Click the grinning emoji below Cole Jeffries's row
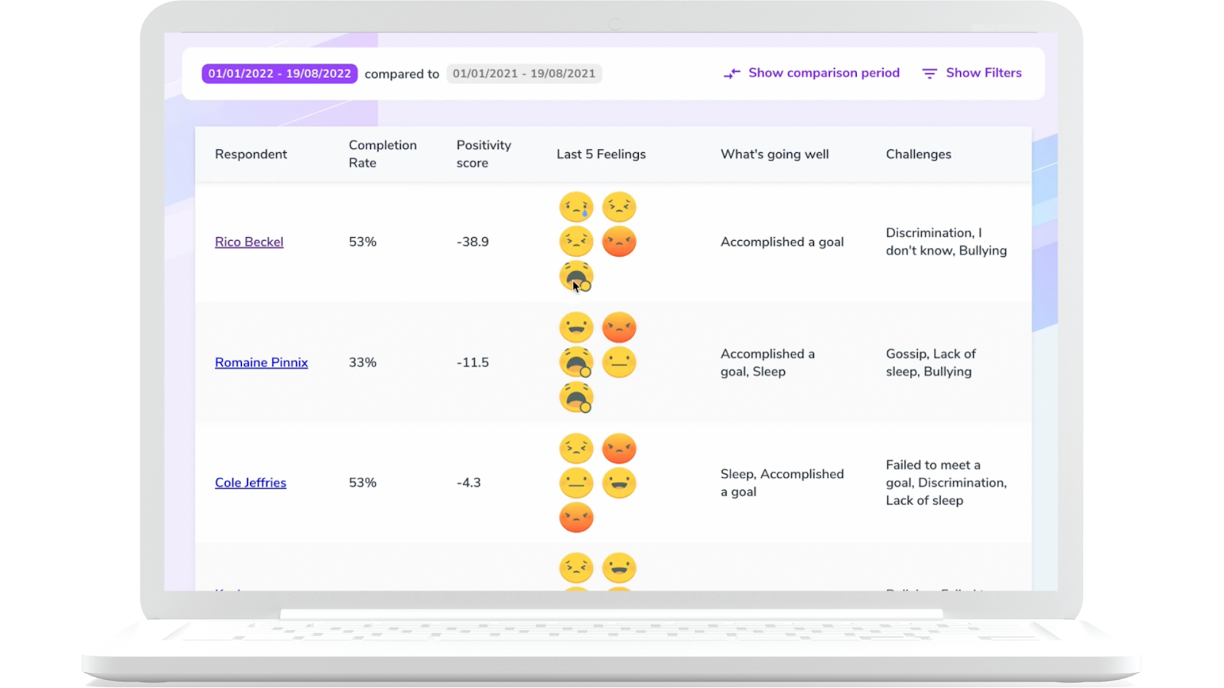The width and height of the screenshot is (1224, 688). tap(619, 568)
